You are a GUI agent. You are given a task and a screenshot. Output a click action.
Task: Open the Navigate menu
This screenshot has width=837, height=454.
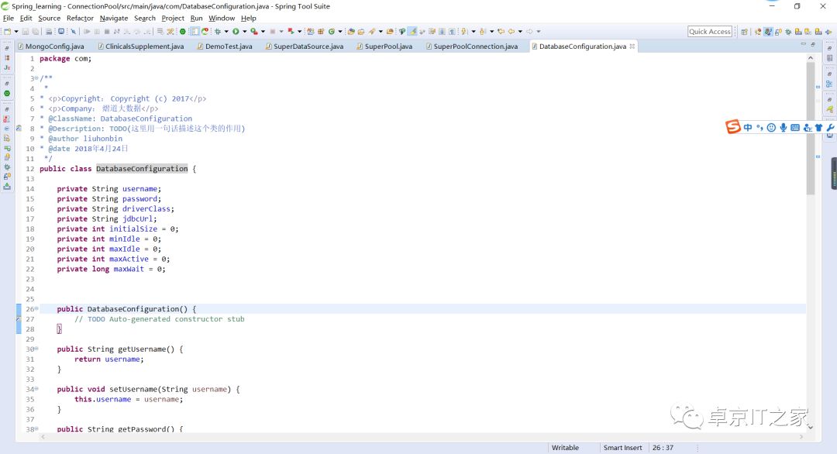coord(114,18)
